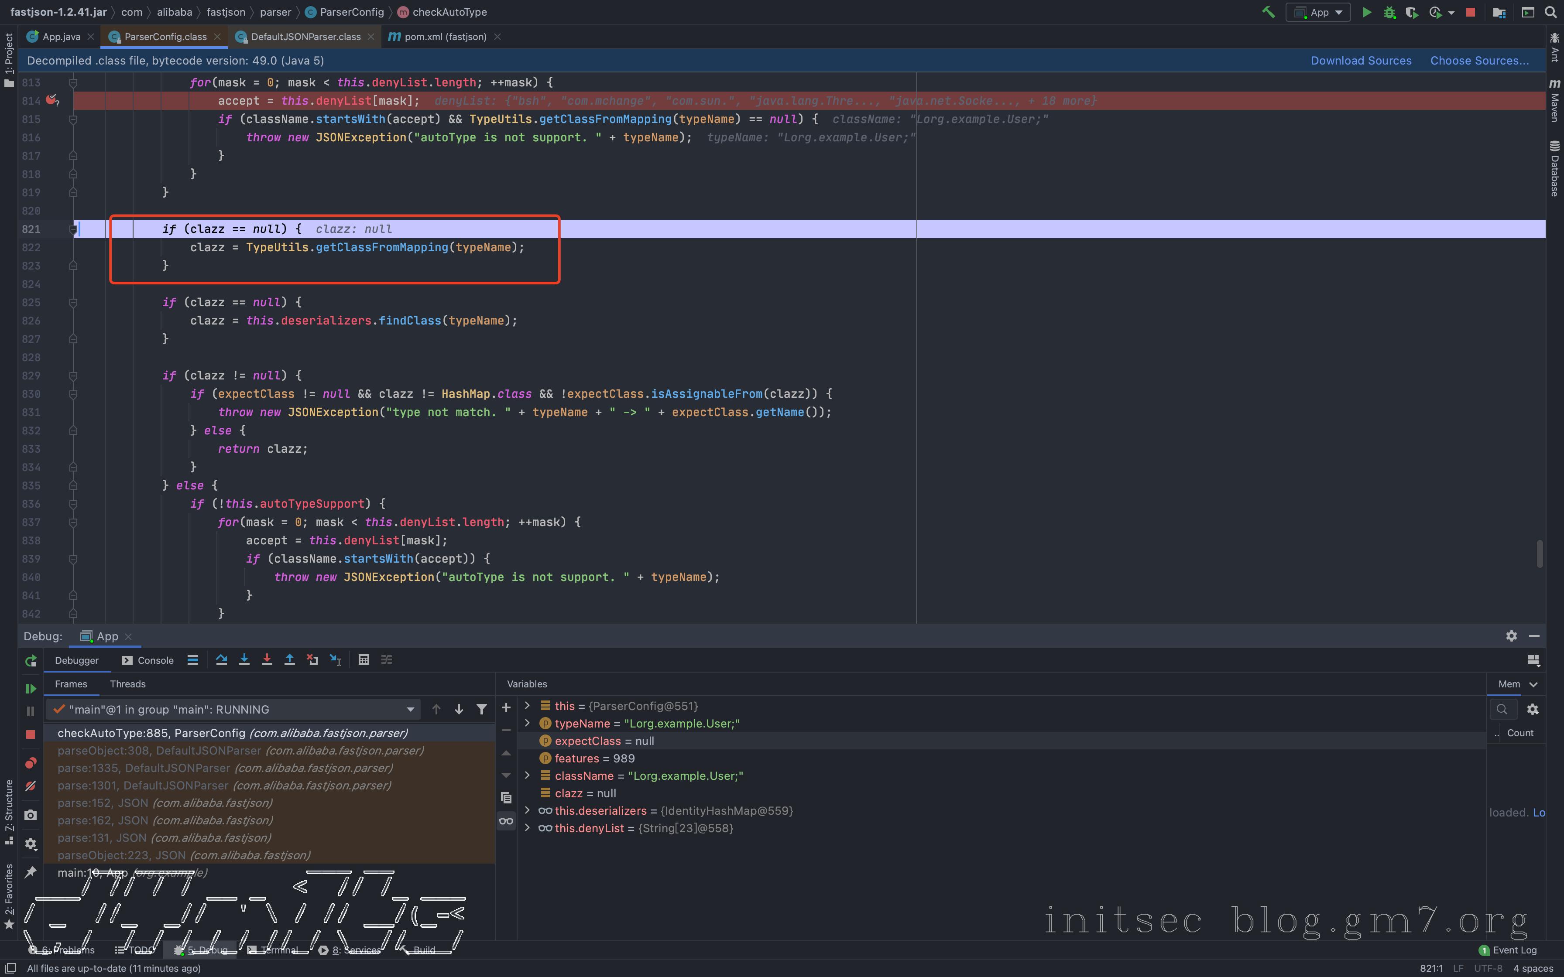Click the Step Over debugger icon
This screenshot has width=1564, height=977.
point(222,660)
